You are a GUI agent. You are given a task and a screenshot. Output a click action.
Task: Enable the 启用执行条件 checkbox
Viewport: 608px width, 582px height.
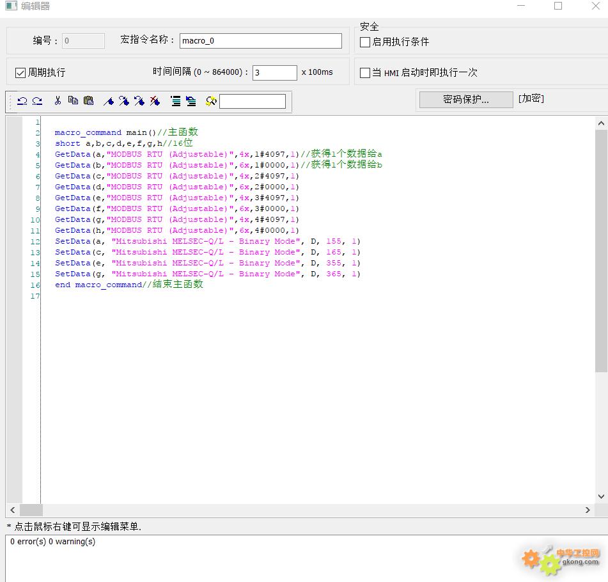[x=365, y=42]
